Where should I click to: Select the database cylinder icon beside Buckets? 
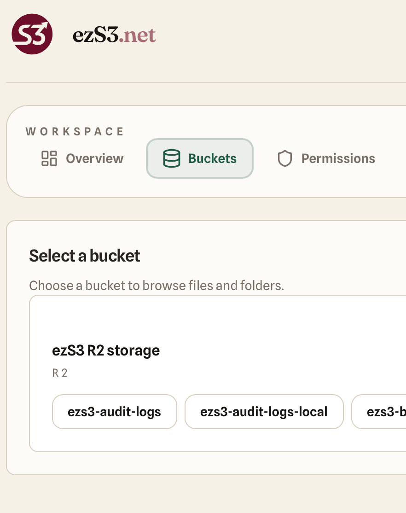point(171,158)
